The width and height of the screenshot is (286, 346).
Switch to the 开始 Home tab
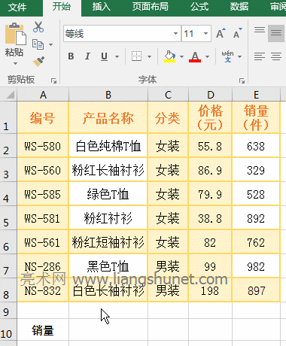pyautogui.click(x=62, y=7)
